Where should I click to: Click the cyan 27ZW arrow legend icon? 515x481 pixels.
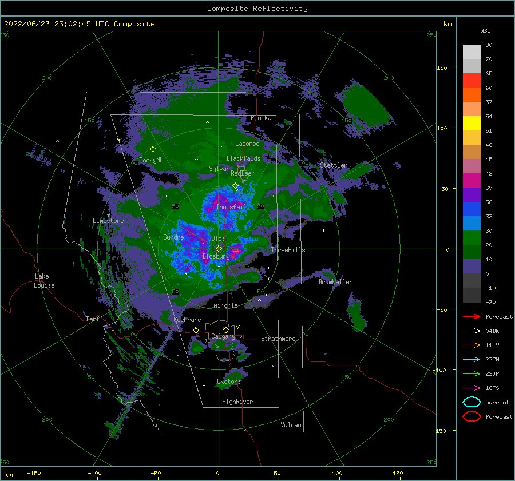(x=472, y=360)
